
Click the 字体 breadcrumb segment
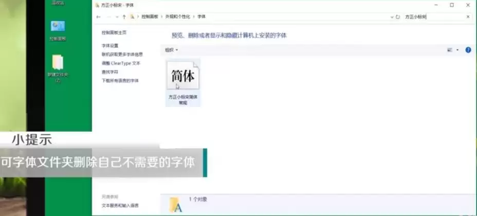(x=201, y=17)
